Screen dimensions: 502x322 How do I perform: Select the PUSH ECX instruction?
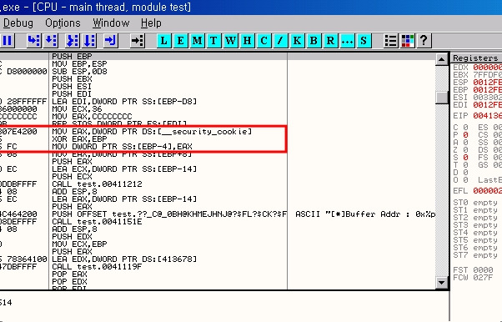pyautogui.click(x=72, y=177)
